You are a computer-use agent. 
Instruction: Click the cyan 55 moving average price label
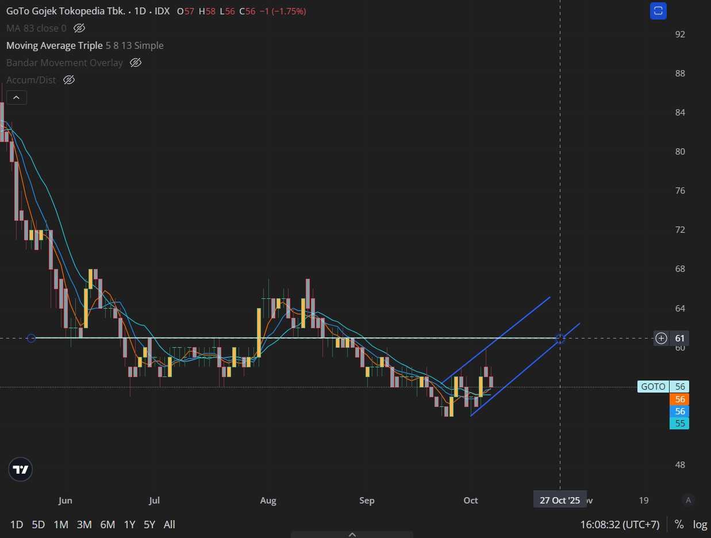point(680,423)
